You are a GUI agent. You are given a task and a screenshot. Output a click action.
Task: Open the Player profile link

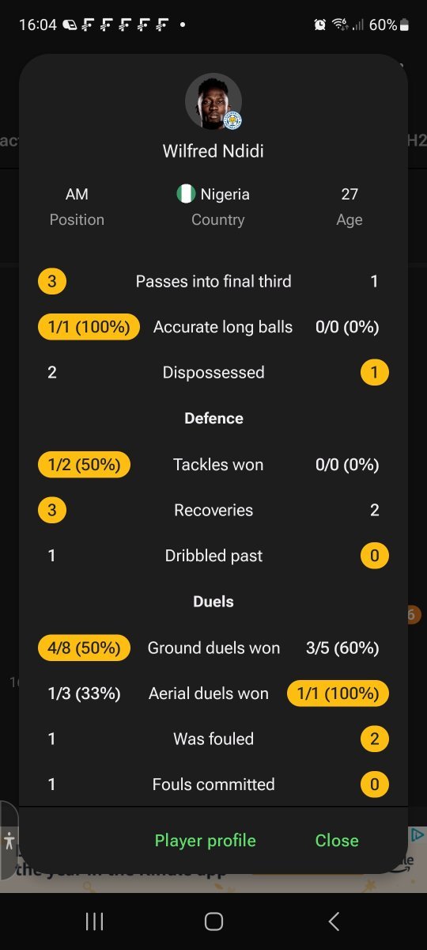coord(205,841)
